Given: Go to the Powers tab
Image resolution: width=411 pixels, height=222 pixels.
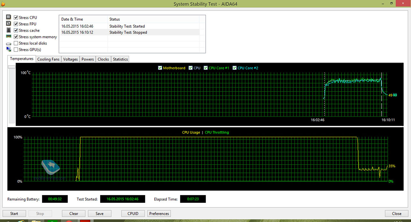Looking at the screenshot, I should coord(88,59).
